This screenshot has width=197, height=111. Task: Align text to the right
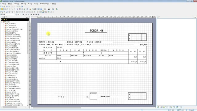click(x=36, y=14)
